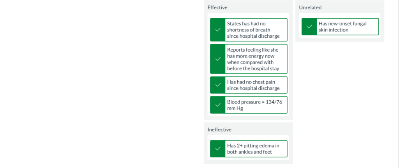Click the 'Ineffective' category heading
Screen dimensions: 399x168
220,129
